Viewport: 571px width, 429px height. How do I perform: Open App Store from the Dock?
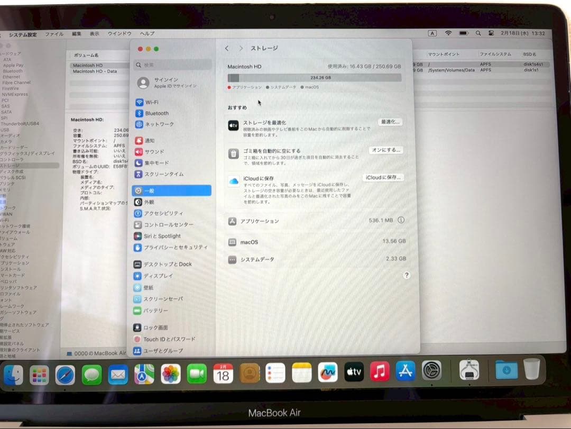click(x=406, y=371)
